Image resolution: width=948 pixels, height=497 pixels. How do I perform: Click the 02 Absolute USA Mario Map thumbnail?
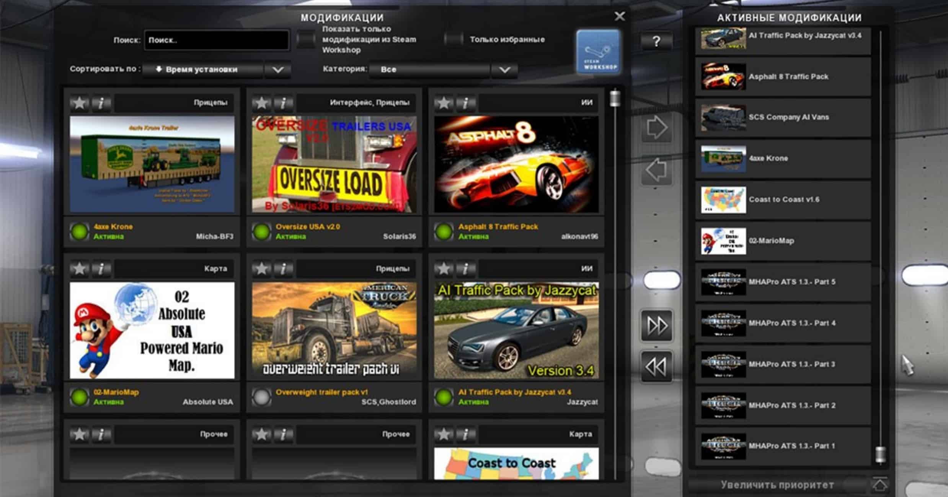[152, 330]
